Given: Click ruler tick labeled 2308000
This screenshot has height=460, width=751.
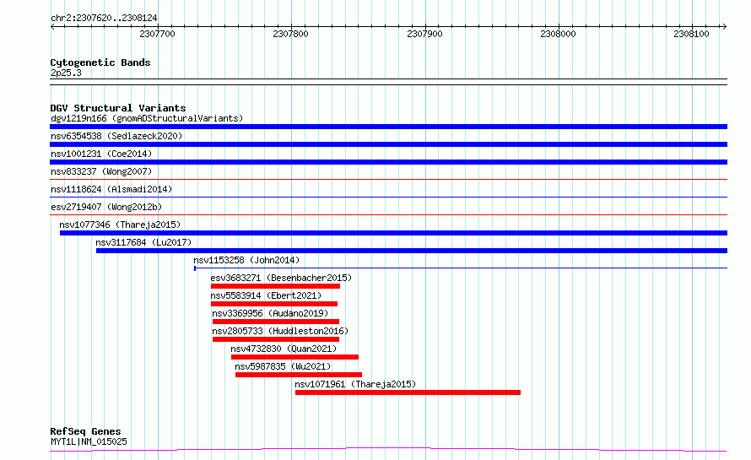Looking at the screenshot, I should (558, 34).
